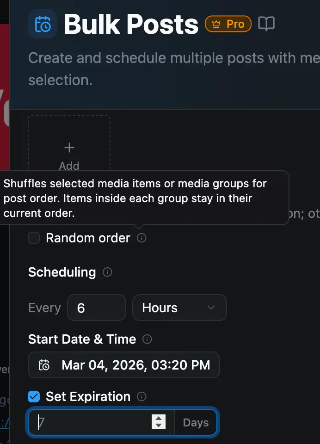Click inside the expiration days input
Image resolution: width=320 pixels, height=444 pixels.
pos(83,422)
